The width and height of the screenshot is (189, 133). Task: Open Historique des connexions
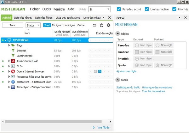point(157,88)
